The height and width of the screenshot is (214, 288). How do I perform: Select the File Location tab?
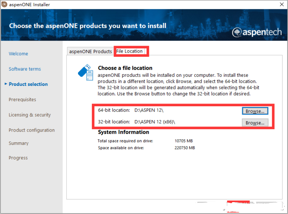coord(129,51)
